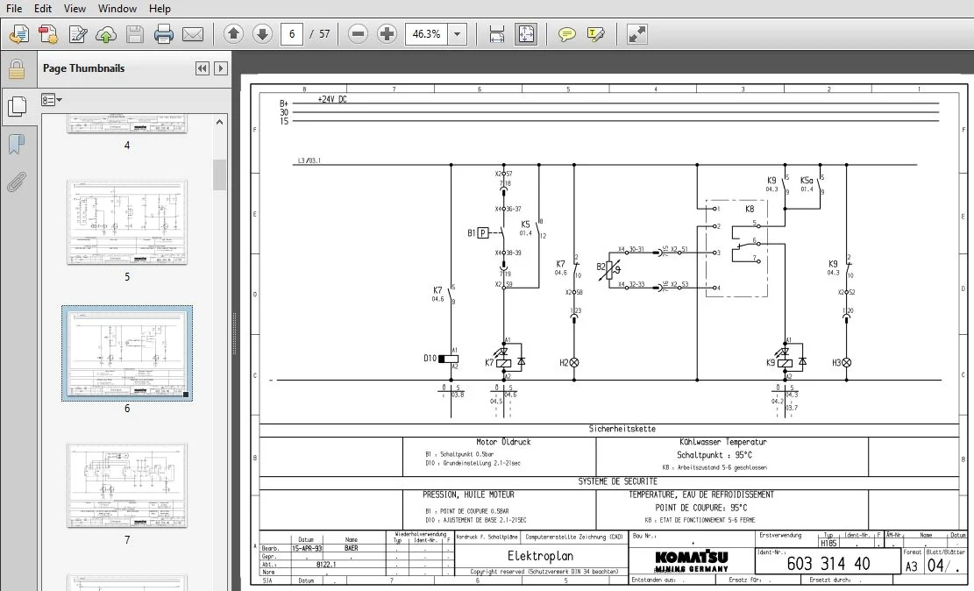Viewport: 974px width, 591px height.
Task: Open the Attachments paperclip panel
Action: [x=17, y=182]
